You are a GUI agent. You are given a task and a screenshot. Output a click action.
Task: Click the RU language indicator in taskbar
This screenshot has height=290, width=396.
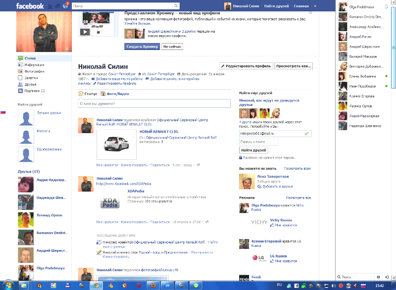[x=279, y=285]
